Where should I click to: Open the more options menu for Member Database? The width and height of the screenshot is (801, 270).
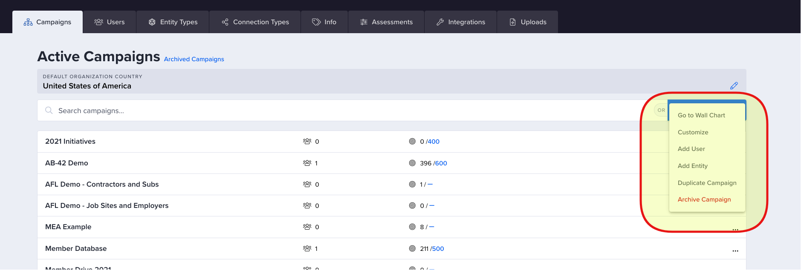735,250
